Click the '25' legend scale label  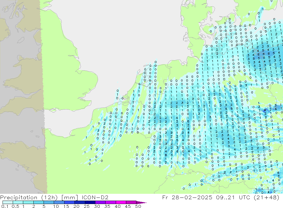pos(87,206)
